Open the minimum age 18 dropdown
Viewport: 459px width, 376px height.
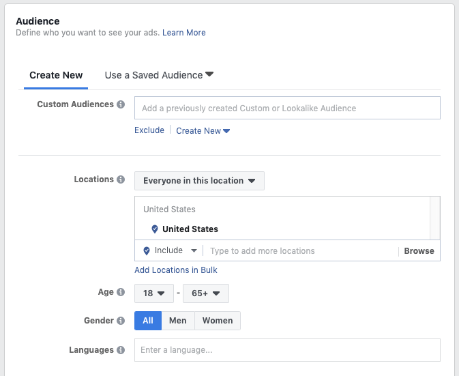(x=153, y=293)
